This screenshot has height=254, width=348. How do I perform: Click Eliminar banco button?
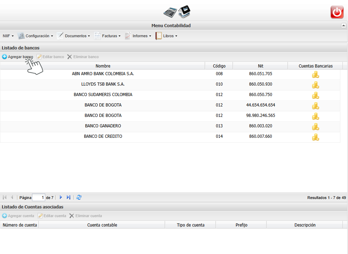(83, 57)
